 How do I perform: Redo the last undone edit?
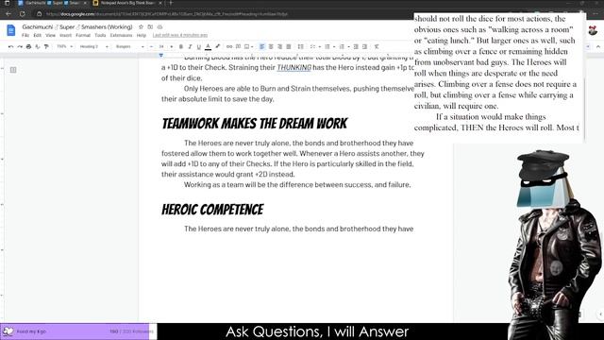20,46
